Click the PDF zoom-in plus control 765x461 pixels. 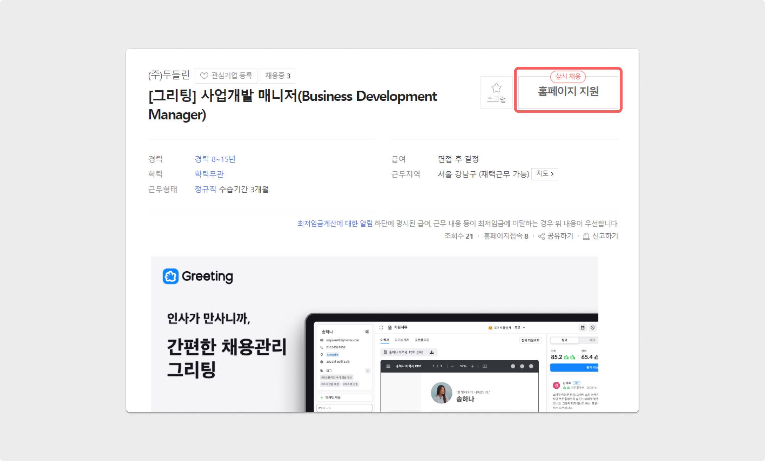(x=473, y=366)
